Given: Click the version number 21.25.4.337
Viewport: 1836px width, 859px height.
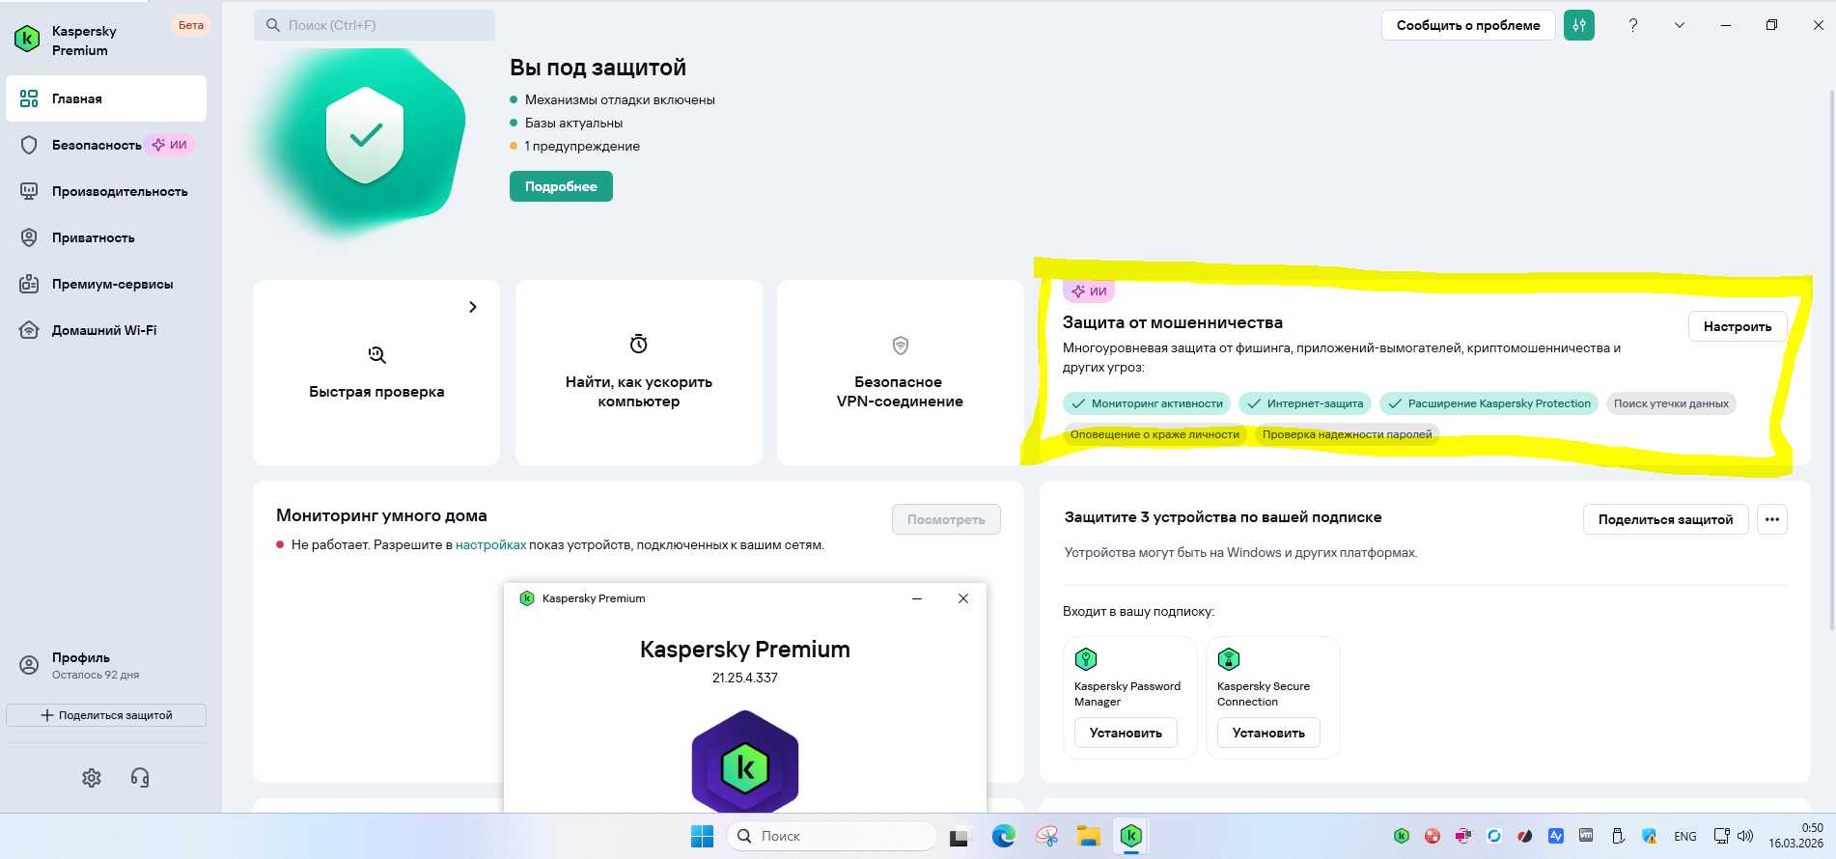Looking at the screenshot, I should pyautogui.click(x=745, y=678).
